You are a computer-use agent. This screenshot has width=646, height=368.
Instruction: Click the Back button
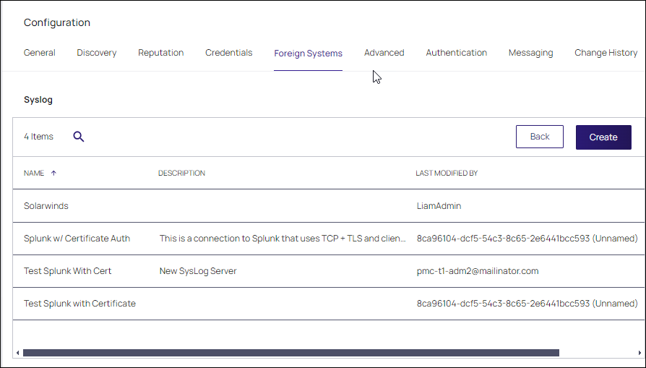click(540, 137)
